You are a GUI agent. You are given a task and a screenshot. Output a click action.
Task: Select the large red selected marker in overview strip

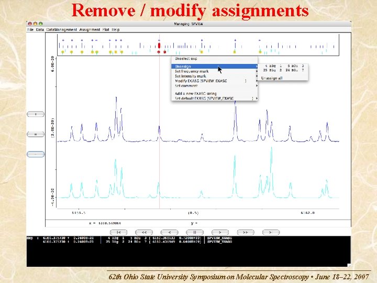(159, 46)
